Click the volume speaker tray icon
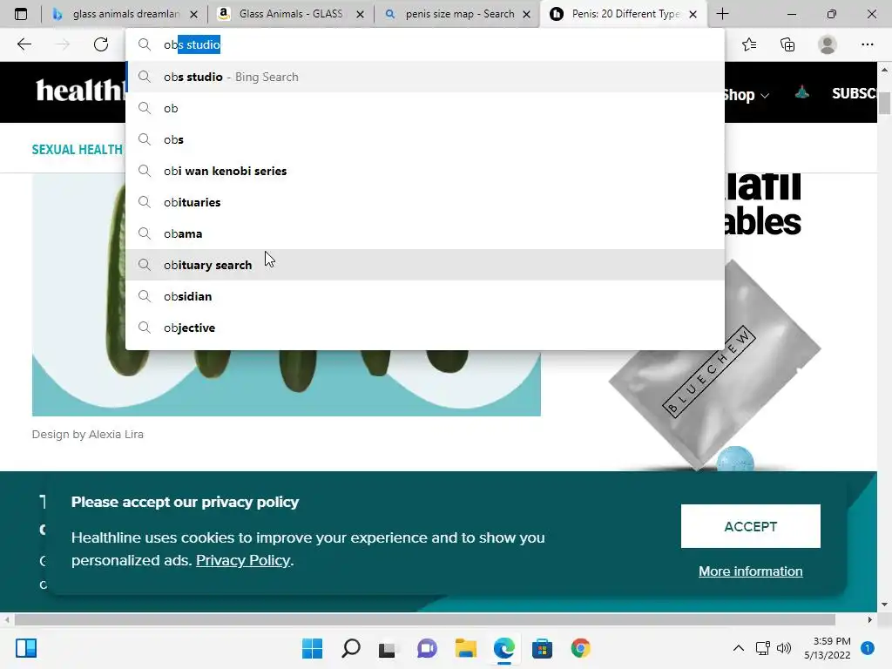This screenshot has height=669, width=892. tap(784, 648)
